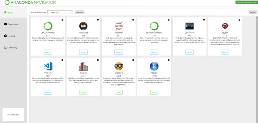Open the Environments tab
Image resolution: width=258 pixels, height=123 pixels.
(x=13, y=24)
